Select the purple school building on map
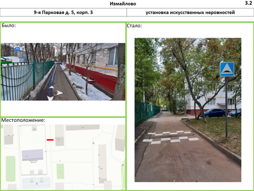This screenshot has height=191, width=254. 33,155
